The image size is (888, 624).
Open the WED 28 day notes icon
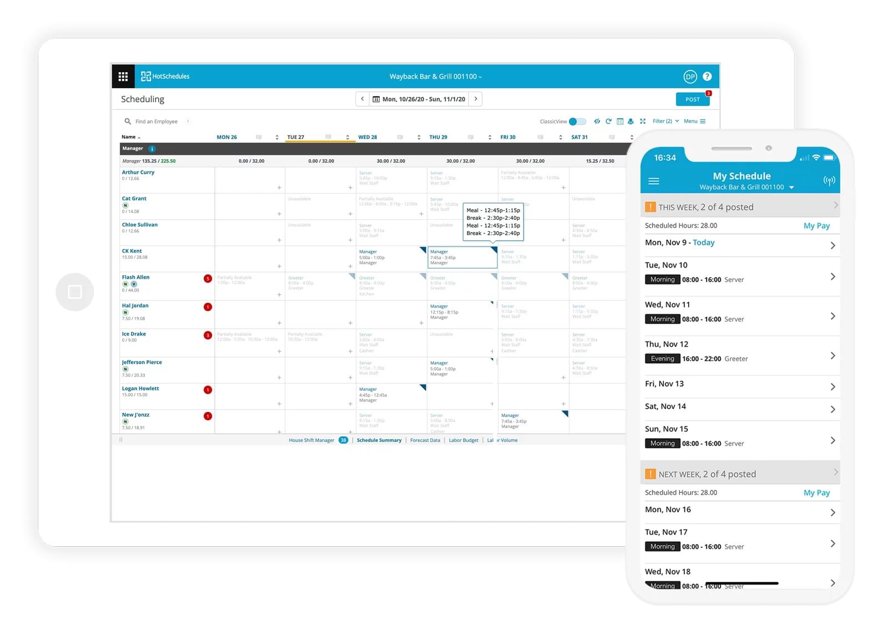(400, 137)
